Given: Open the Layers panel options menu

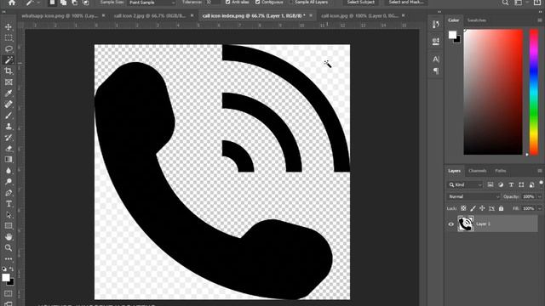Looking at the screenshot, I should tap(540, 171).
